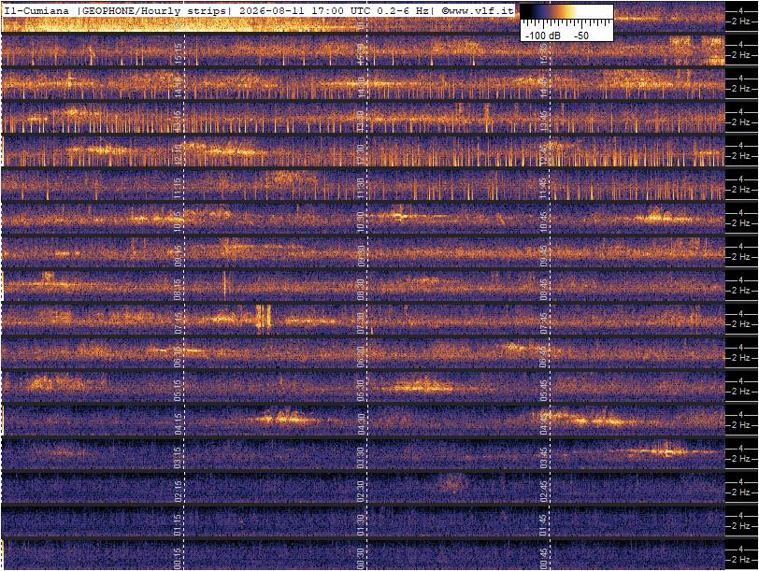The image size is (759, 571).
Task: Select the 02:30 time marker
Action: (x=361, y=492)
